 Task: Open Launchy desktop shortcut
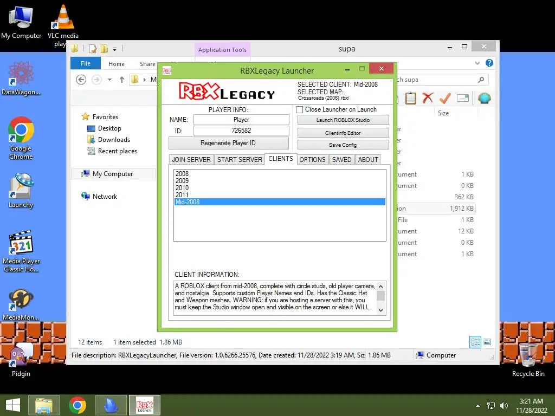click(21, 191)
